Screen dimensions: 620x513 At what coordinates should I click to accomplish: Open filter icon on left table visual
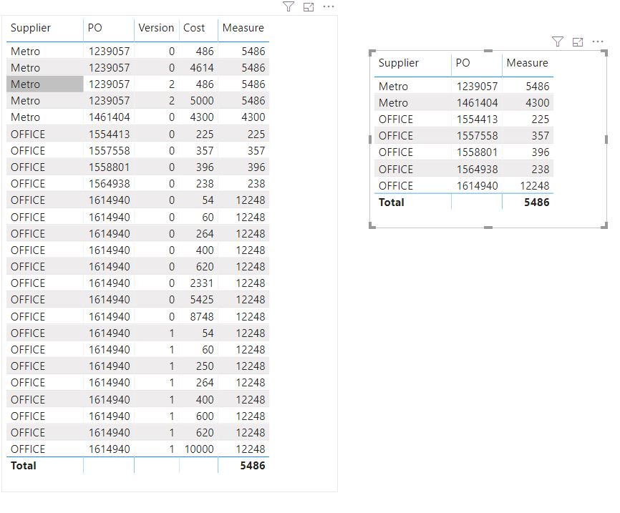289,6
